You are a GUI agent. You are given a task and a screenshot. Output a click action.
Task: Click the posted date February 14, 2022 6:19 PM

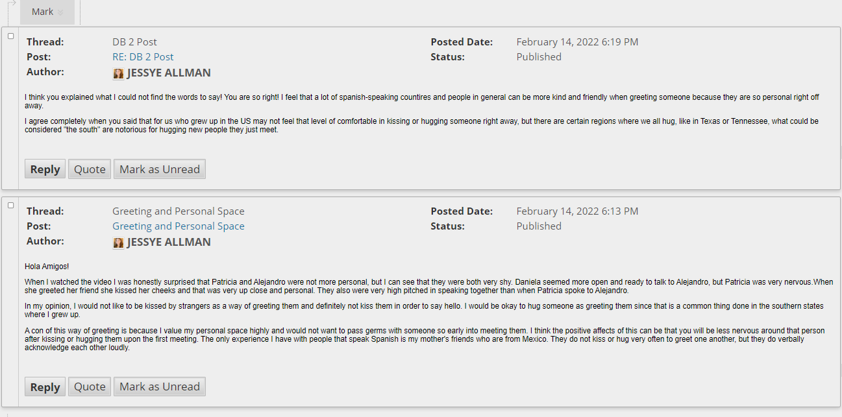click(577, 42)
